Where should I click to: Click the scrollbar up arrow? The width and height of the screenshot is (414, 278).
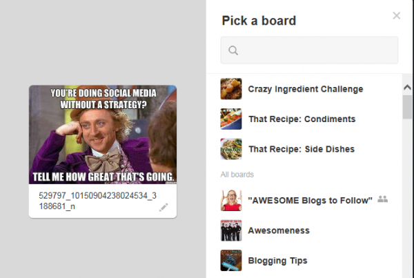click(x=407, y=88)
